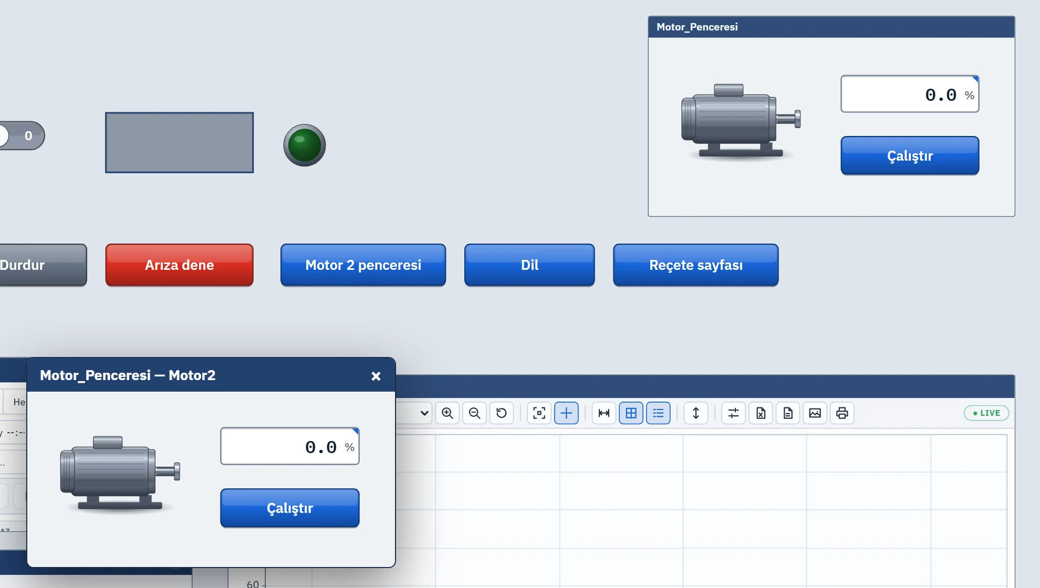
Task: Open the Motor 2 penceresi window
Action: coord(363,265)
